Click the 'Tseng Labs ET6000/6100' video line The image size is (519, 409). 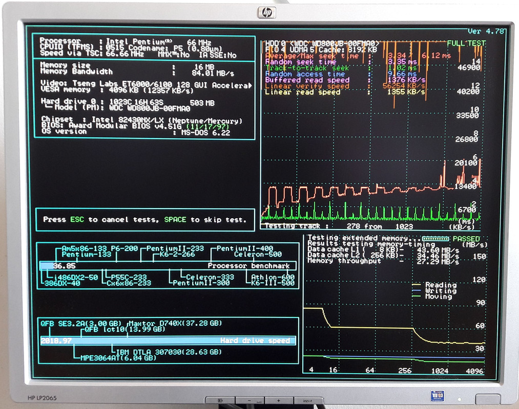(x=146, y=84)
